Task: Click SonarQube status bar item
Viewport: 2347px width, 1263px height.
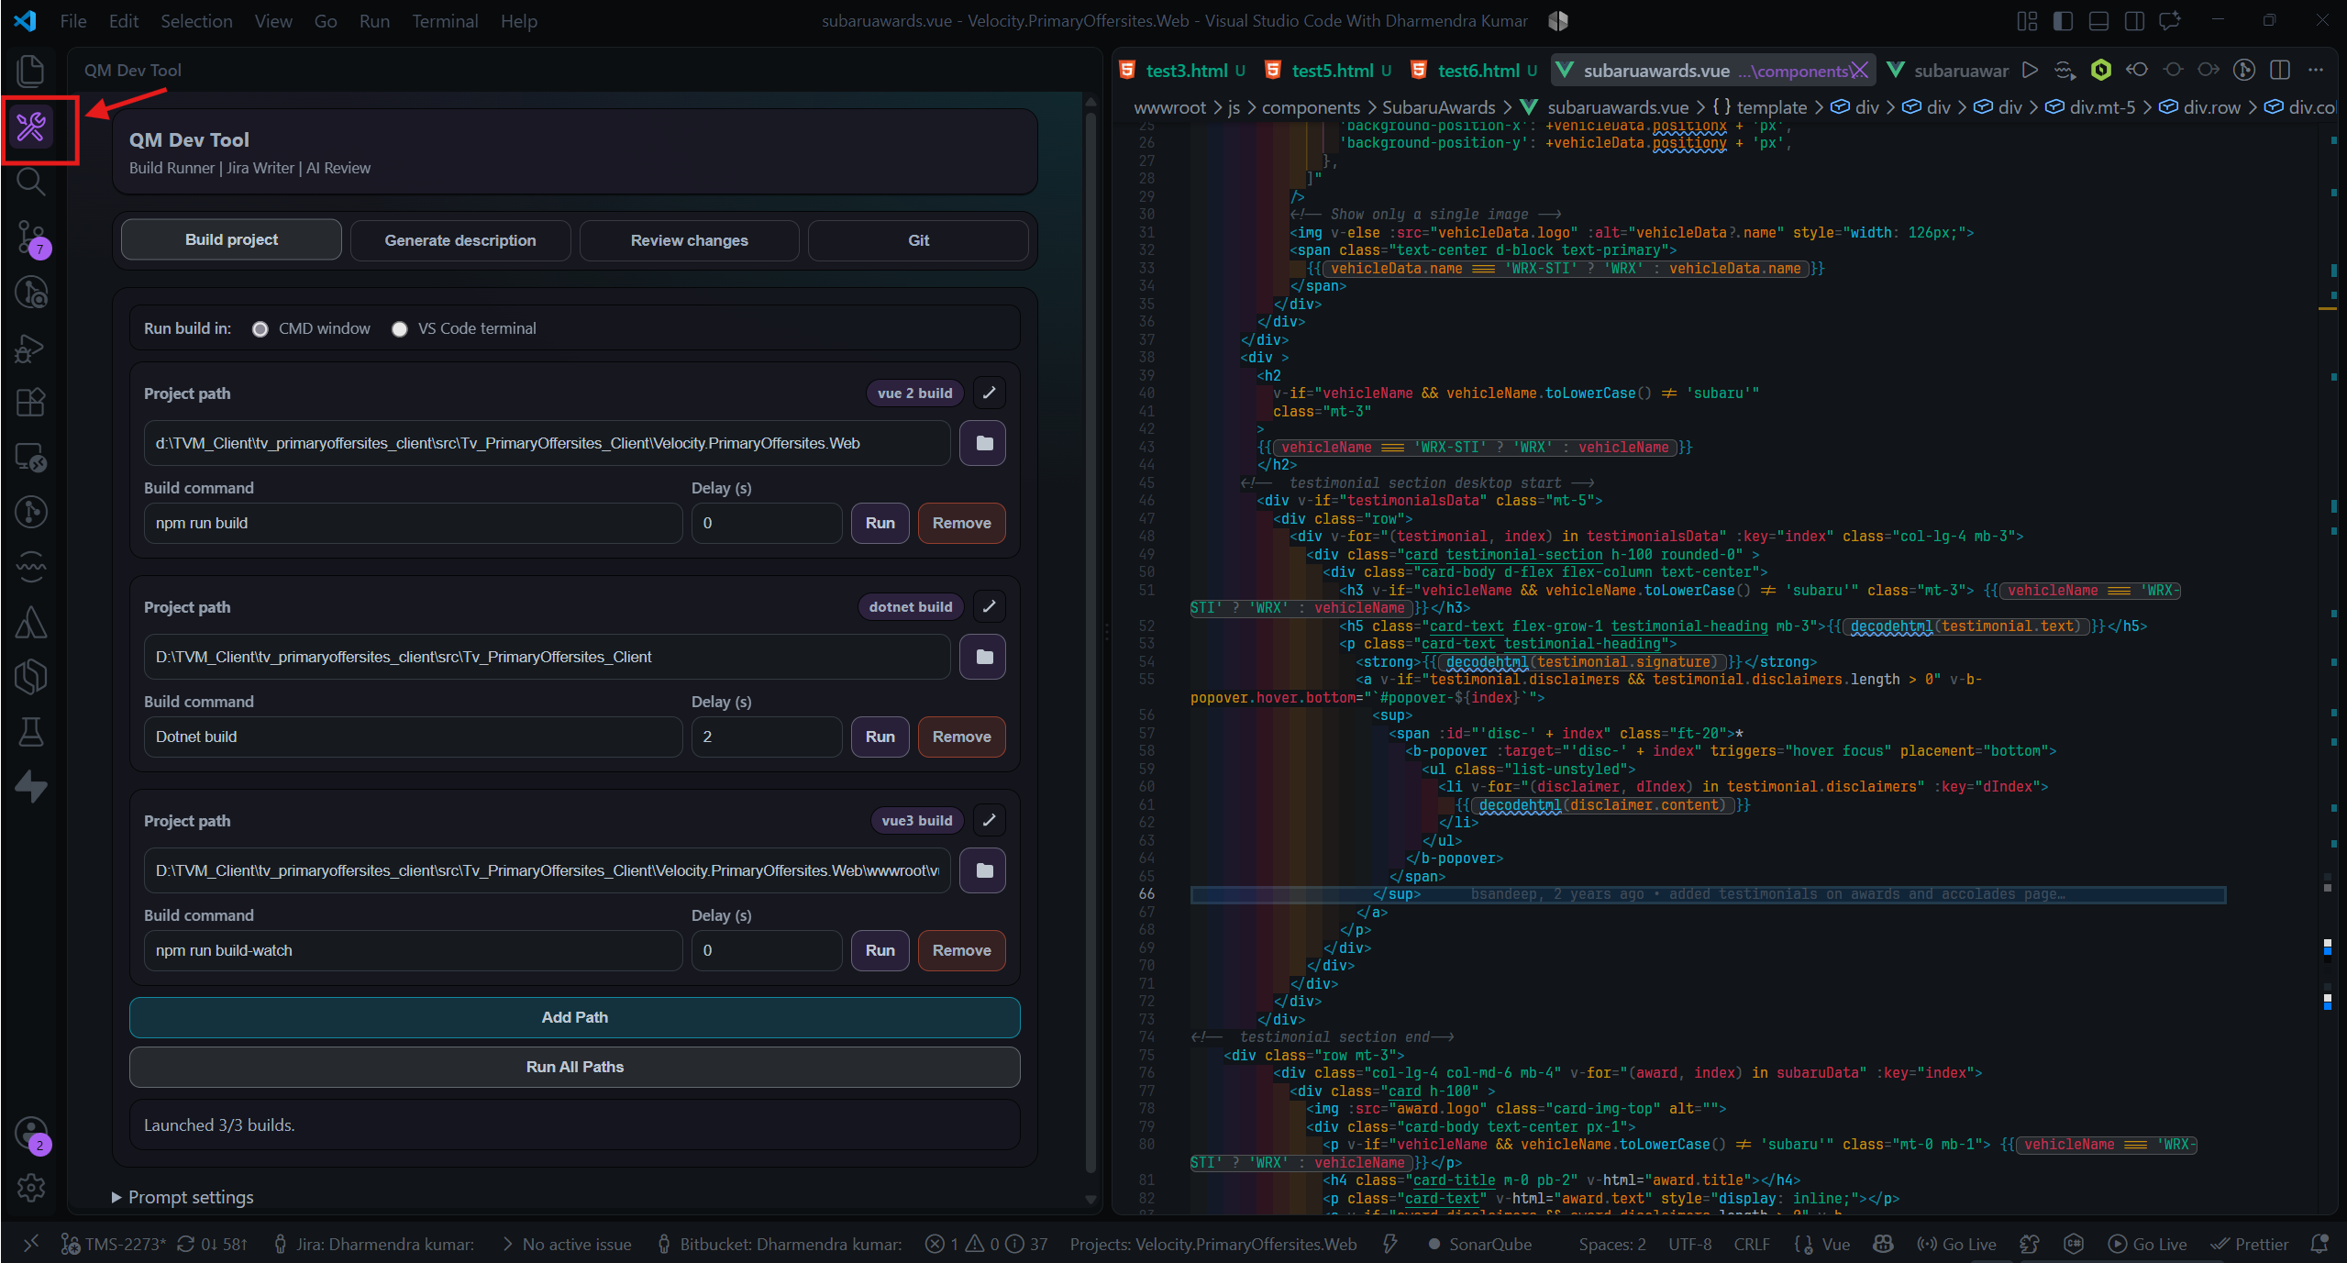Action: coord(1480,1245)
